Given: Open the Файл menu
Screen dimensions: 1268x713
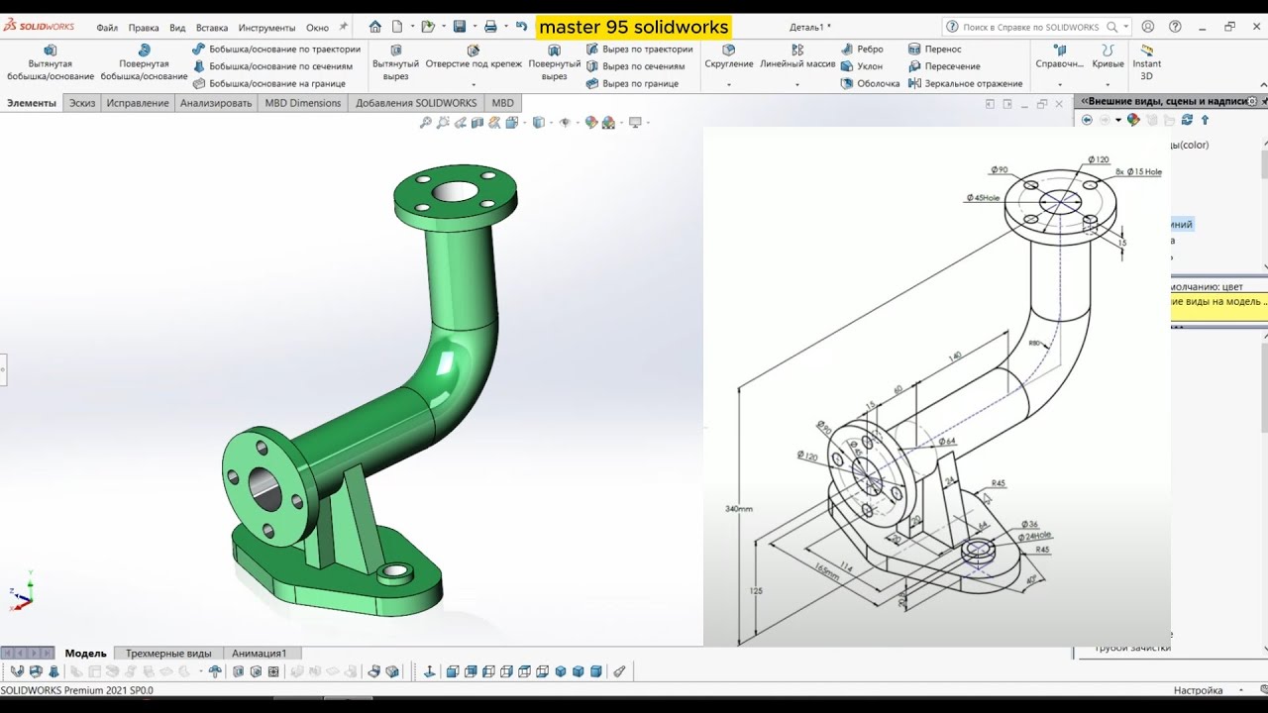Looking at the screenshot, I should (107, 28).
